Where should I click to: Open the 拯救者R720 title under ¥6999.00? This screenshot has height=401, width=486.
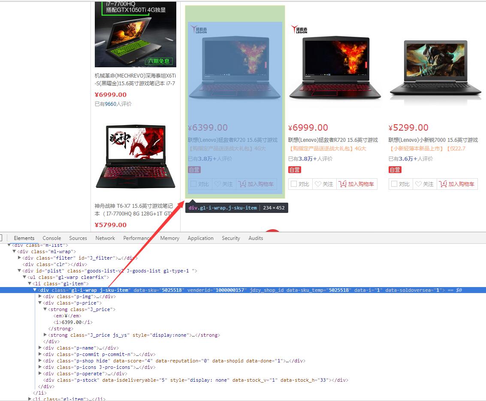[333, 140]
